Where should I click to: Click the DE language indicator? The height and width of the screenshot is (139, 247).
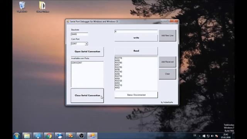[195, 136]
